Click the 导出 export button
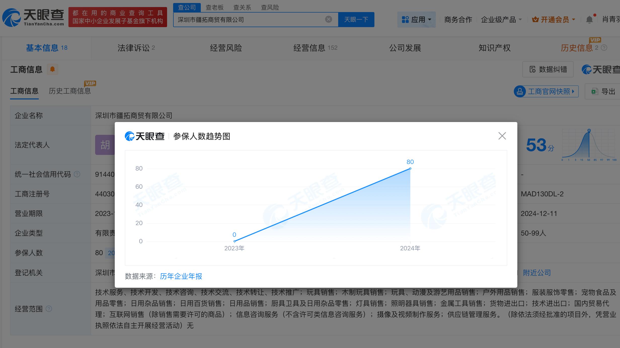The width and height of the screenshot is (620, 348). pyautogui.click(x=603, y=91)
